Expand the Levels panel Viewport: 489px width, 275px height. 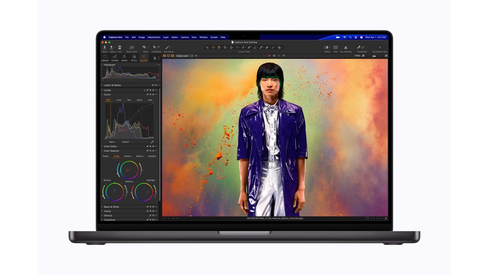(x=107, y=90)
